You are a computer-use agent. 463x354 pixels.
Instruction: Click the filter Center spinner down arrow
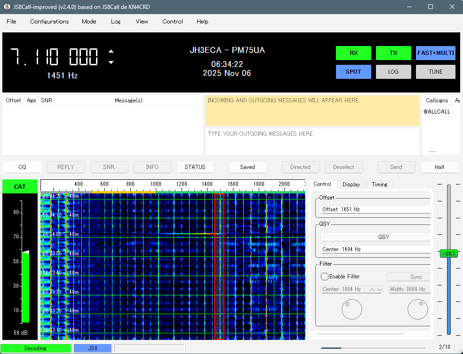(380, 290)
